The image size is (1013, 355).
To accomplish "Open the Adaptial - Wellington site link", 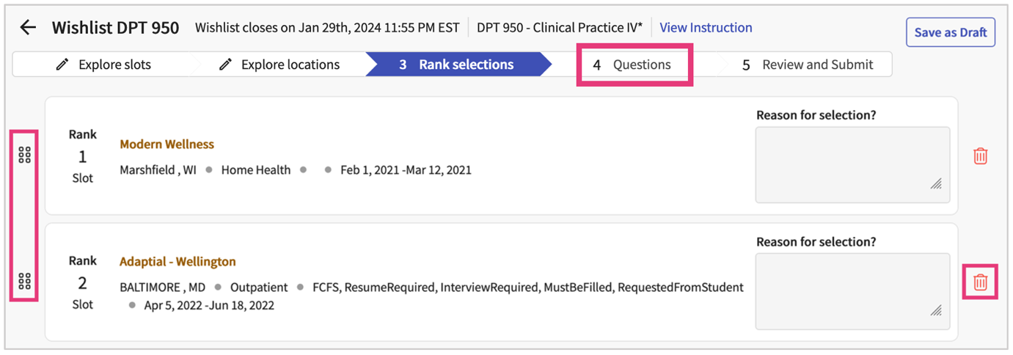I will click(x=178, y=262).
